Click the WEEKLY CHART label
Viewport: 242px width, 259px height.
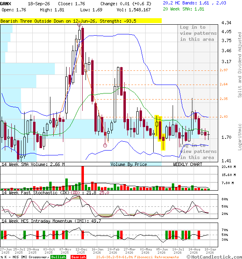point(188,164)
